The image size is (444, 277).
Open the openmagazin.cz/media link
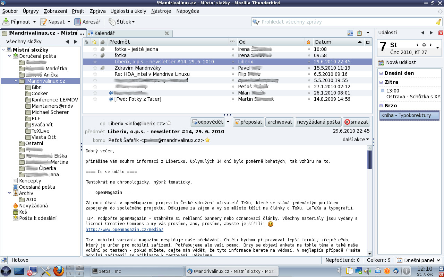pos(125,230)
